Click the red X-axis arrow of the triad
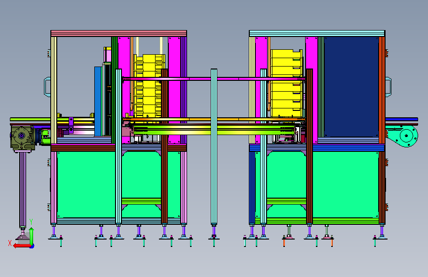Image resolution: width=428 pixels, height=277 pixels. point(22,246)
